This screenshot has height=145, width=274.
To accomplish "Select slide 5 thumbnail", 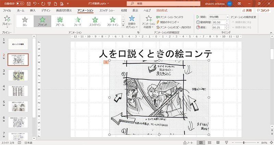I will point(18,106).
